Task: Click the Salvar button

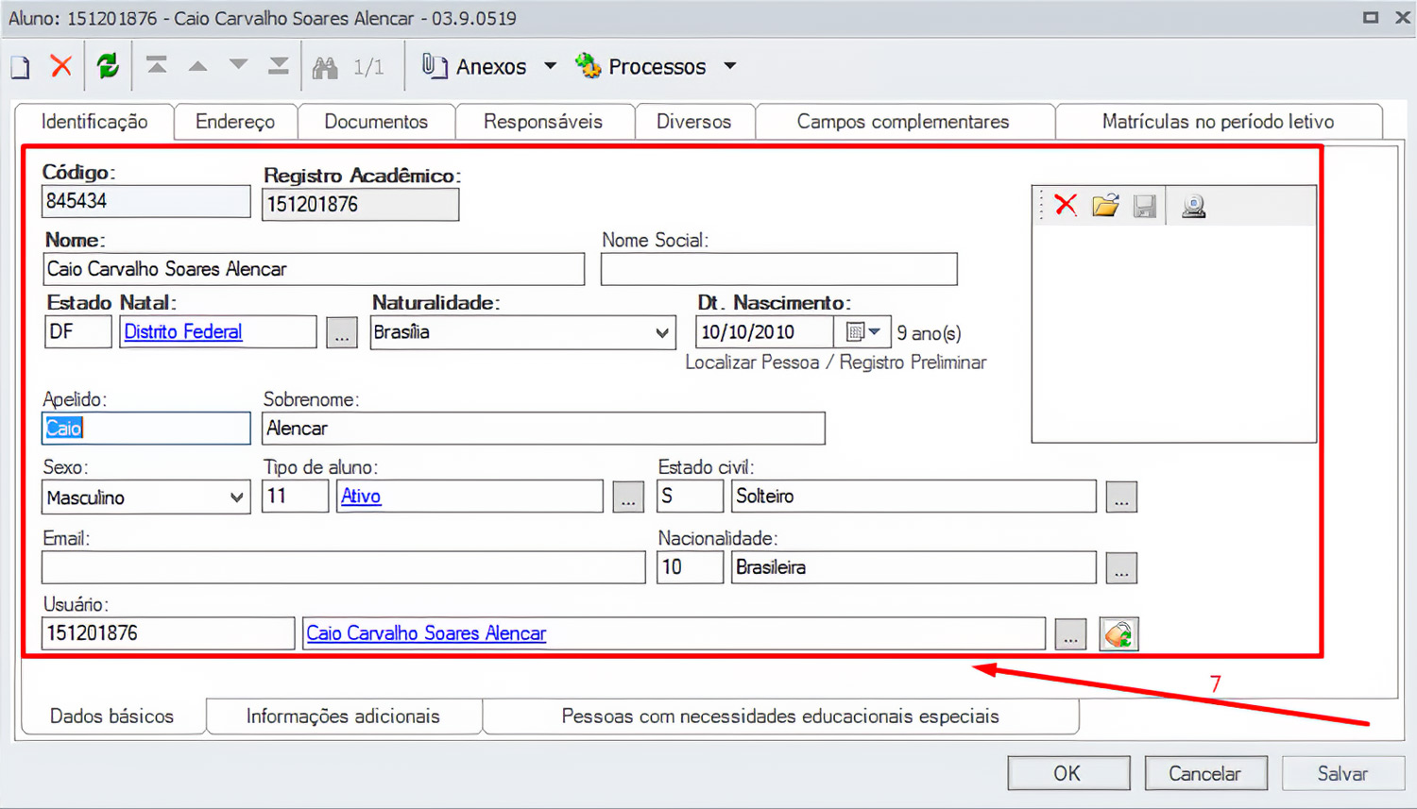Action: tap(1341, 773)
